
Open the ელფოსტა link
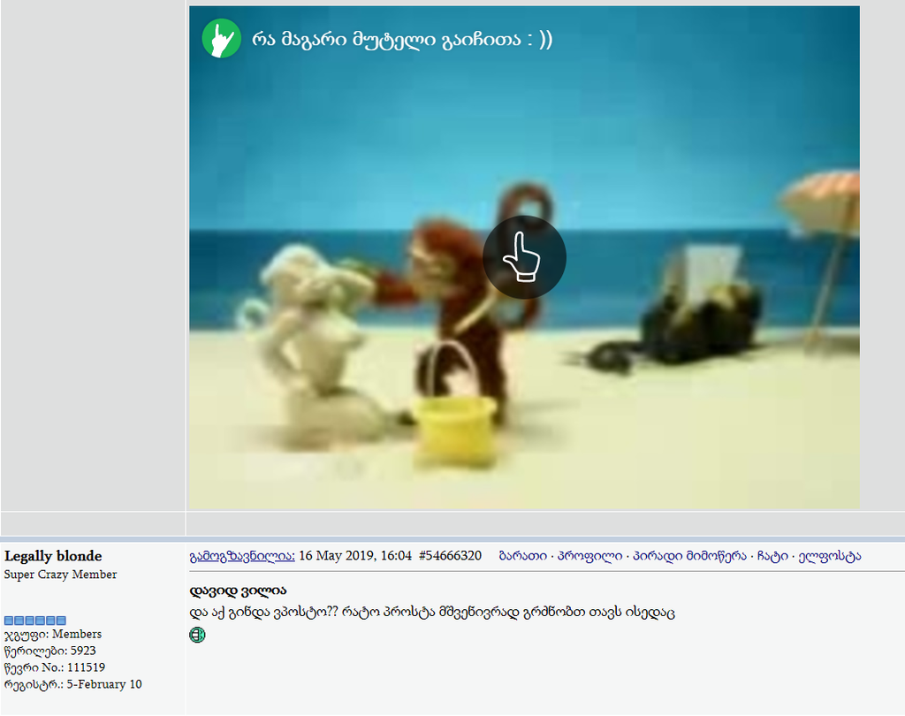tap(829, 556)
